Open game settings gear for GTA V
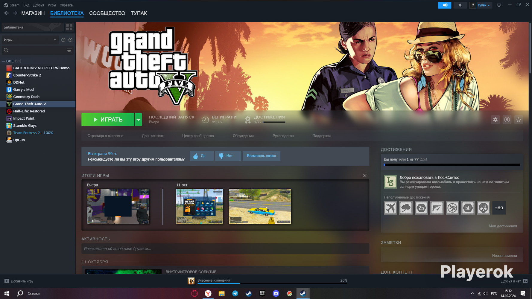This screenshot has width=532, height=299. point(495,120)
